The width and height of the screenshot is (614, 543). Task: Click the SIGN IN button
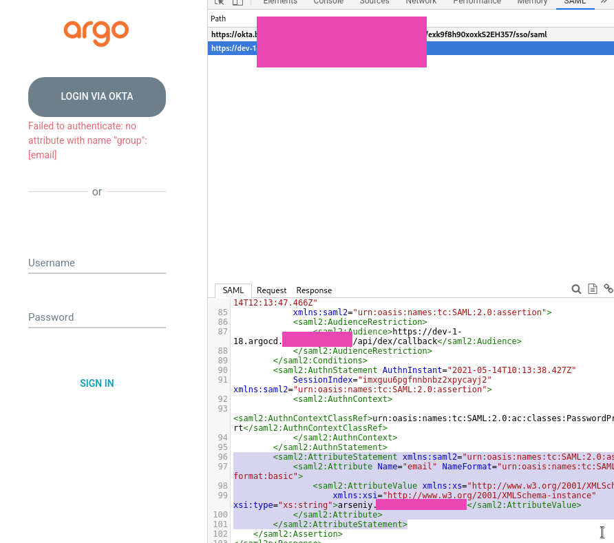[x=97, y=383]
